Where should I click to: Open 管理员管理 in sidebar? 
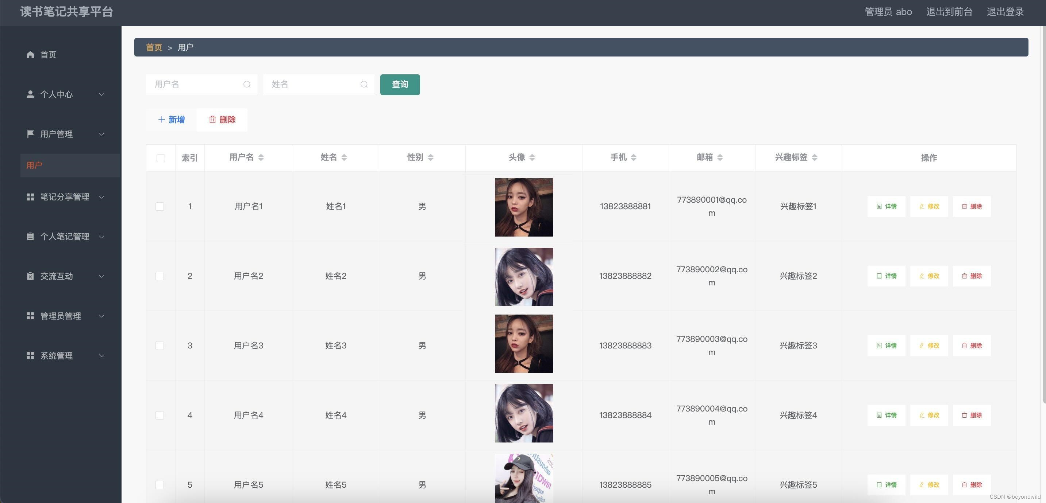(x=61, y=316)
